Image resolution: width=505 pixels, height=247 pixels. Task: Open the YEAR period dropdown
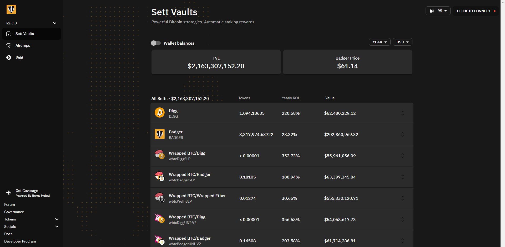click(x=380, y=42)
